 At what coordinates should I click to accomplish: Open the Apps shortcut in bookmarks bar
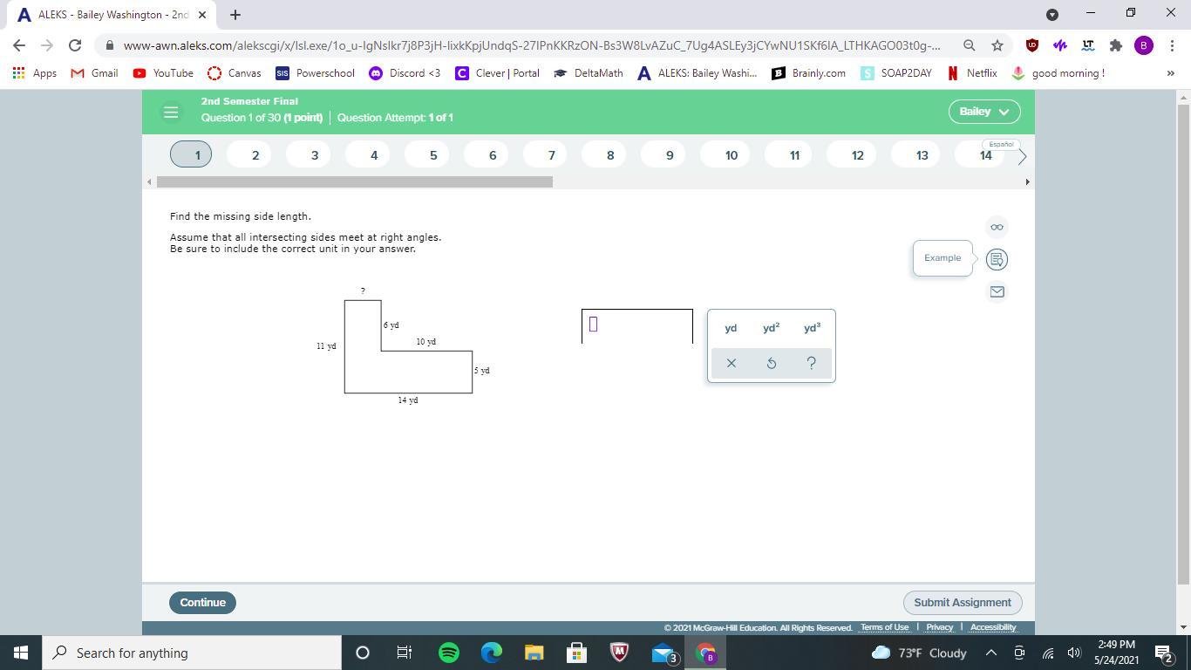(x=35, y=73)
